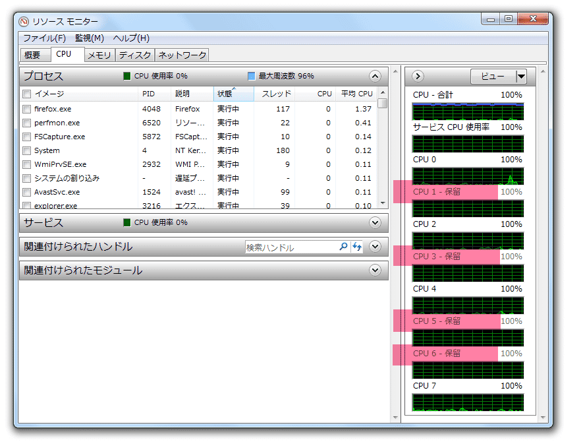The height and width of the screenshot is (444, 583).
Task: Click green CPU usage square in Processes header
Action: click(x=126, y=76)
